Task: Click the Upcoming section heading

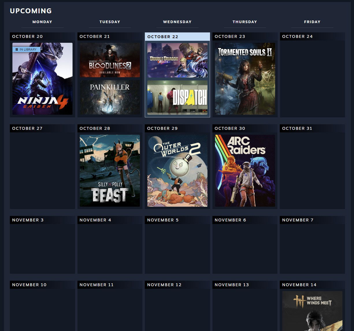Action: [31, 11]
